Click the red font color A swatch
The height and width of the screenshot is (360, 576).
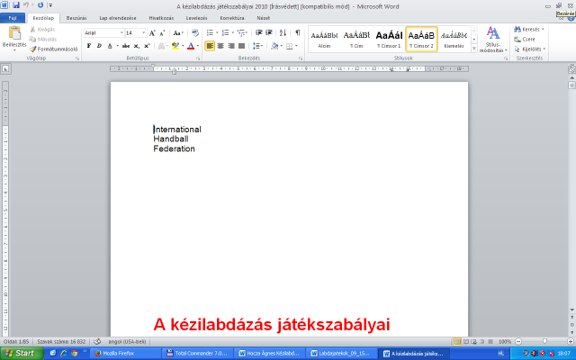pos(191,46)
